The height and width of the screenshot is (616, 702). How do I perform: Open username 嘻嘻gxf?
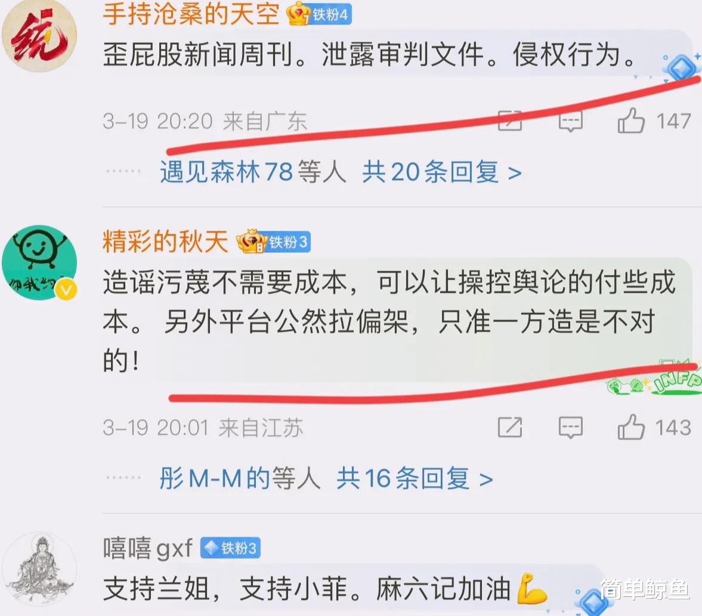coord(148,549)
